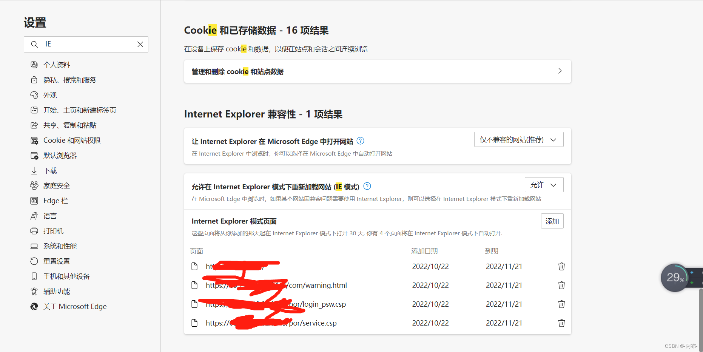
Task: Select 隐私、搜索和服务 in sidebar
Action: pos(34,80)
